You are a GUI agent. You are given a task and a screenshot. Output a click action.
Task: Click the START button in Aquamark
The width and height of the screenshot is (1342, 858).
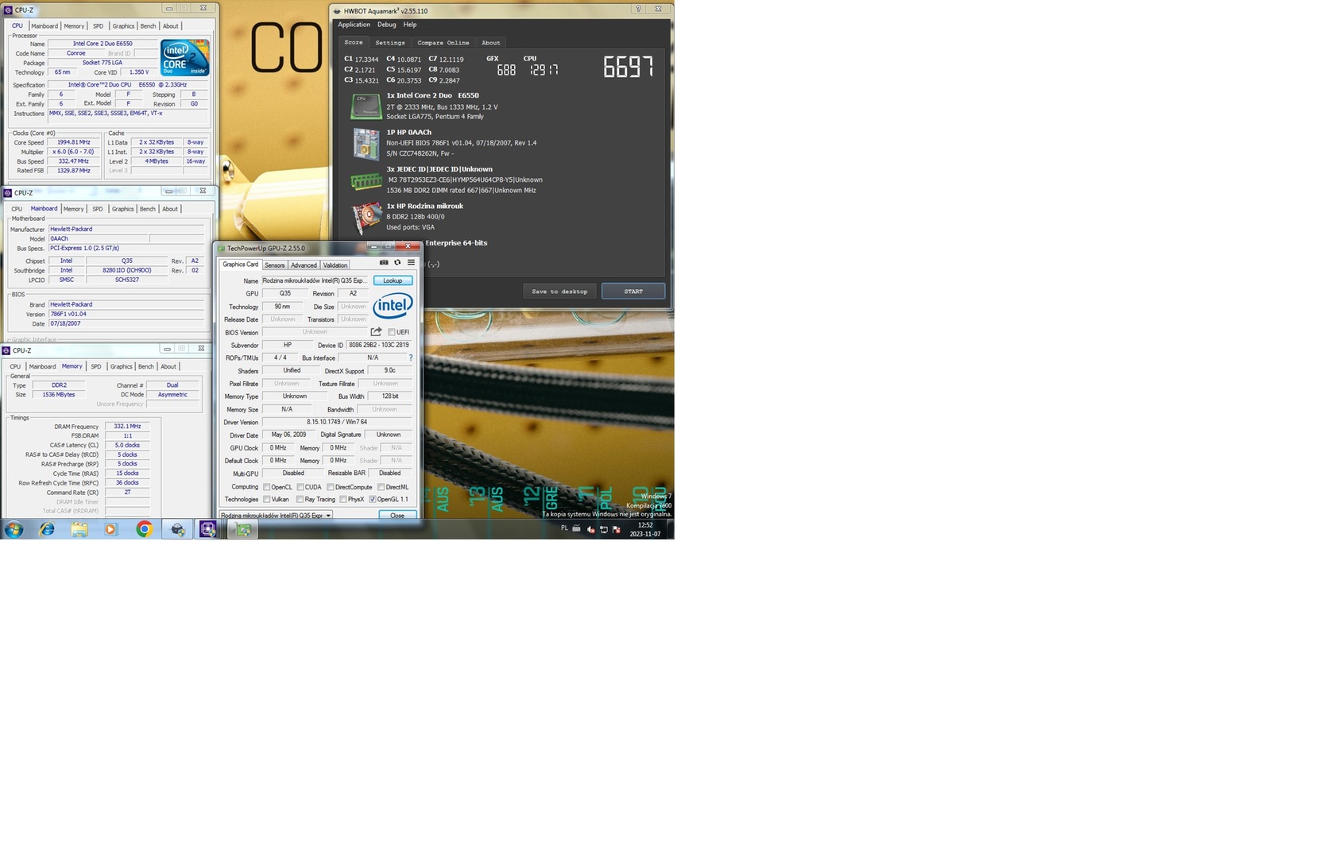pyautogui.click(x=633, y=292)
